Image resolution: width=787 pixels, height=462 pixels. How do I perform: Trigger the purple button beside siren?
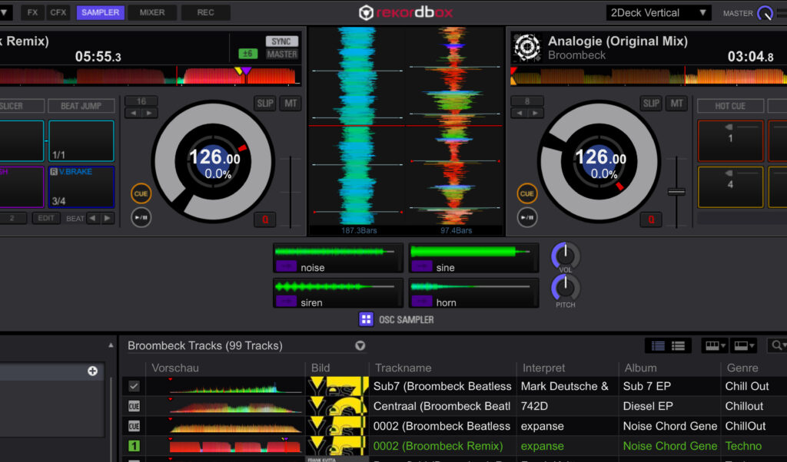click(286, 301)
